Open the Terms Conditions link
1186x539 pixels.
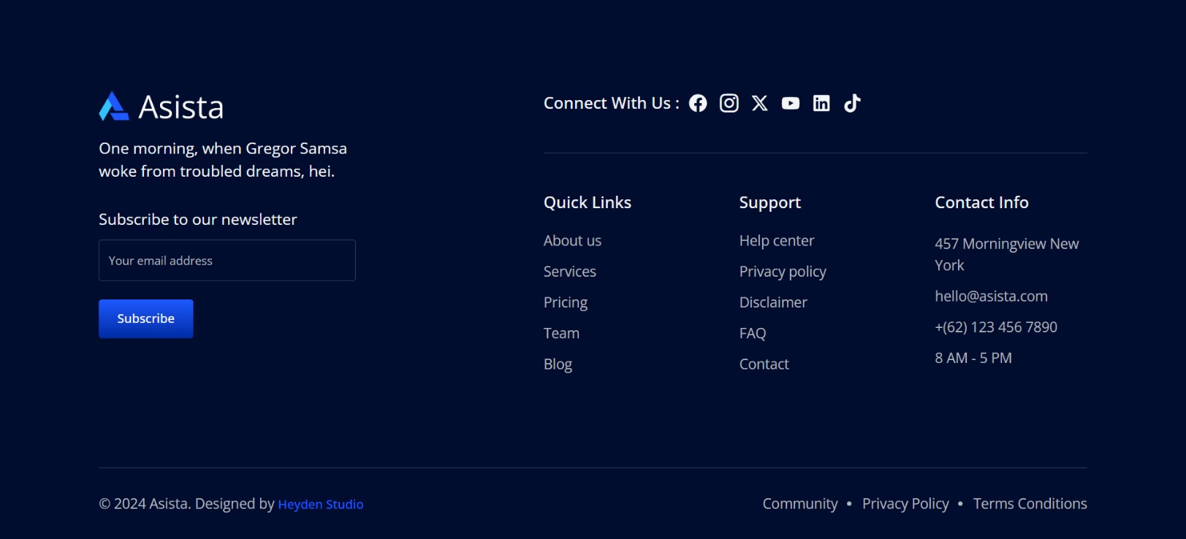click(1030, 504)
